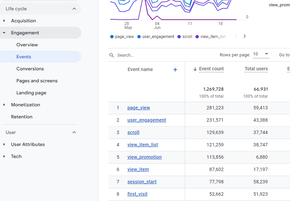Screen dimensions: 290x201
Task: Open the user_engagement event link
Action: 147,120
